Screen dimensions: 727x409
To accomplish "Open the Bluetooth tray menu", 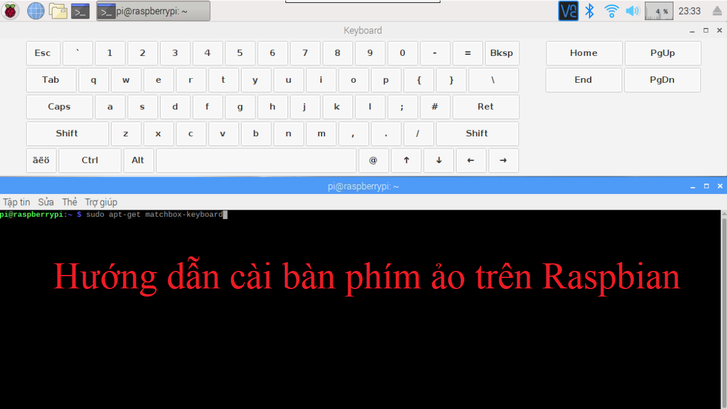I will (590, 10).
